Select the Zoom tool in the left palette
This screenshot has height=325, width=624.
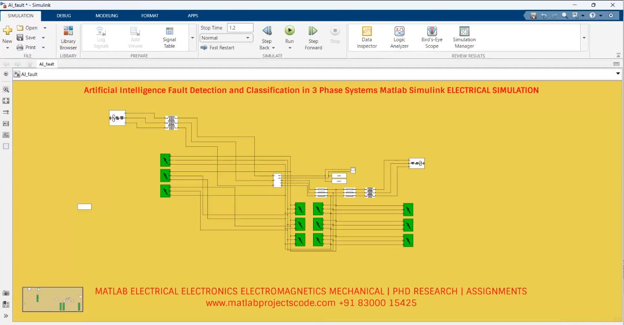(6, 89)
